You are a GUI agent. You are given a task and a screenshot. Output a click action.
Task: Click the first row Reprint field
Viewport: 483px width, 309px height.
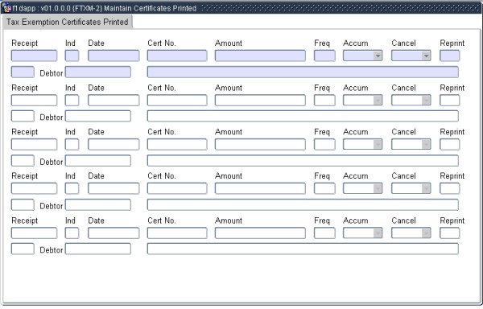[x=450, y=56]
